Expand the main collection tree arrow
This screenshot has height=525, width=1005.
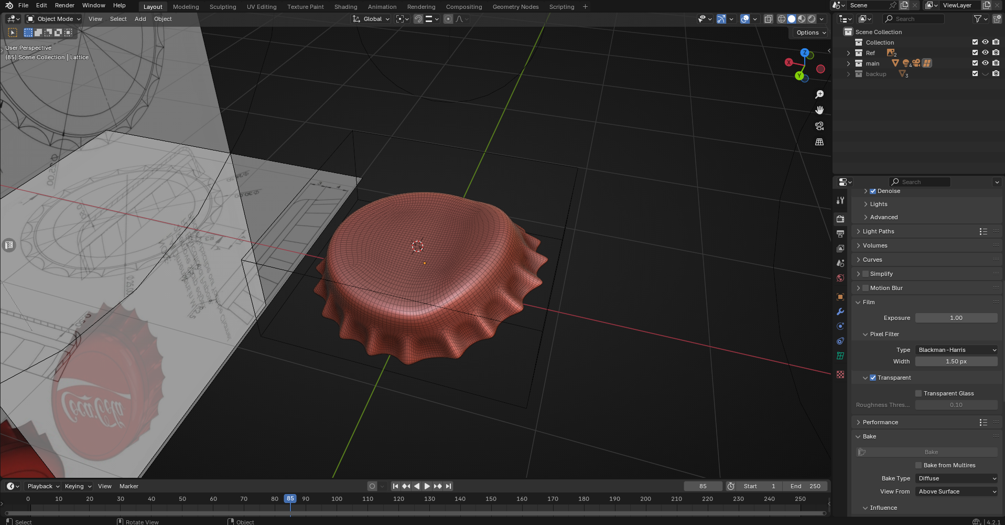[848, 63]
